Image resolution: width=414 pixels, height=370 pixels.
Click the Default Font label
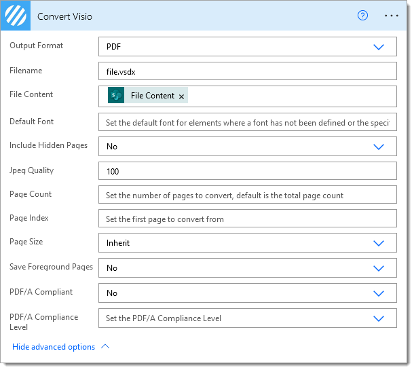coord(31,122)
